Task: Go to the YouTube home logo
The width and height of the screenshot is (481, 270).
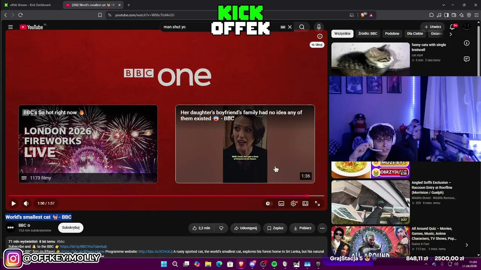Action: click(32, 27)
